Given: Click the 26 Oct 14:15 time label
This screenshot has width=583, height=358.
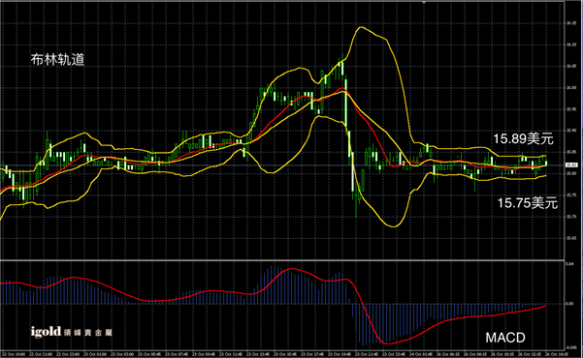Looking at the screenshot, I should (x=557, y=354).
